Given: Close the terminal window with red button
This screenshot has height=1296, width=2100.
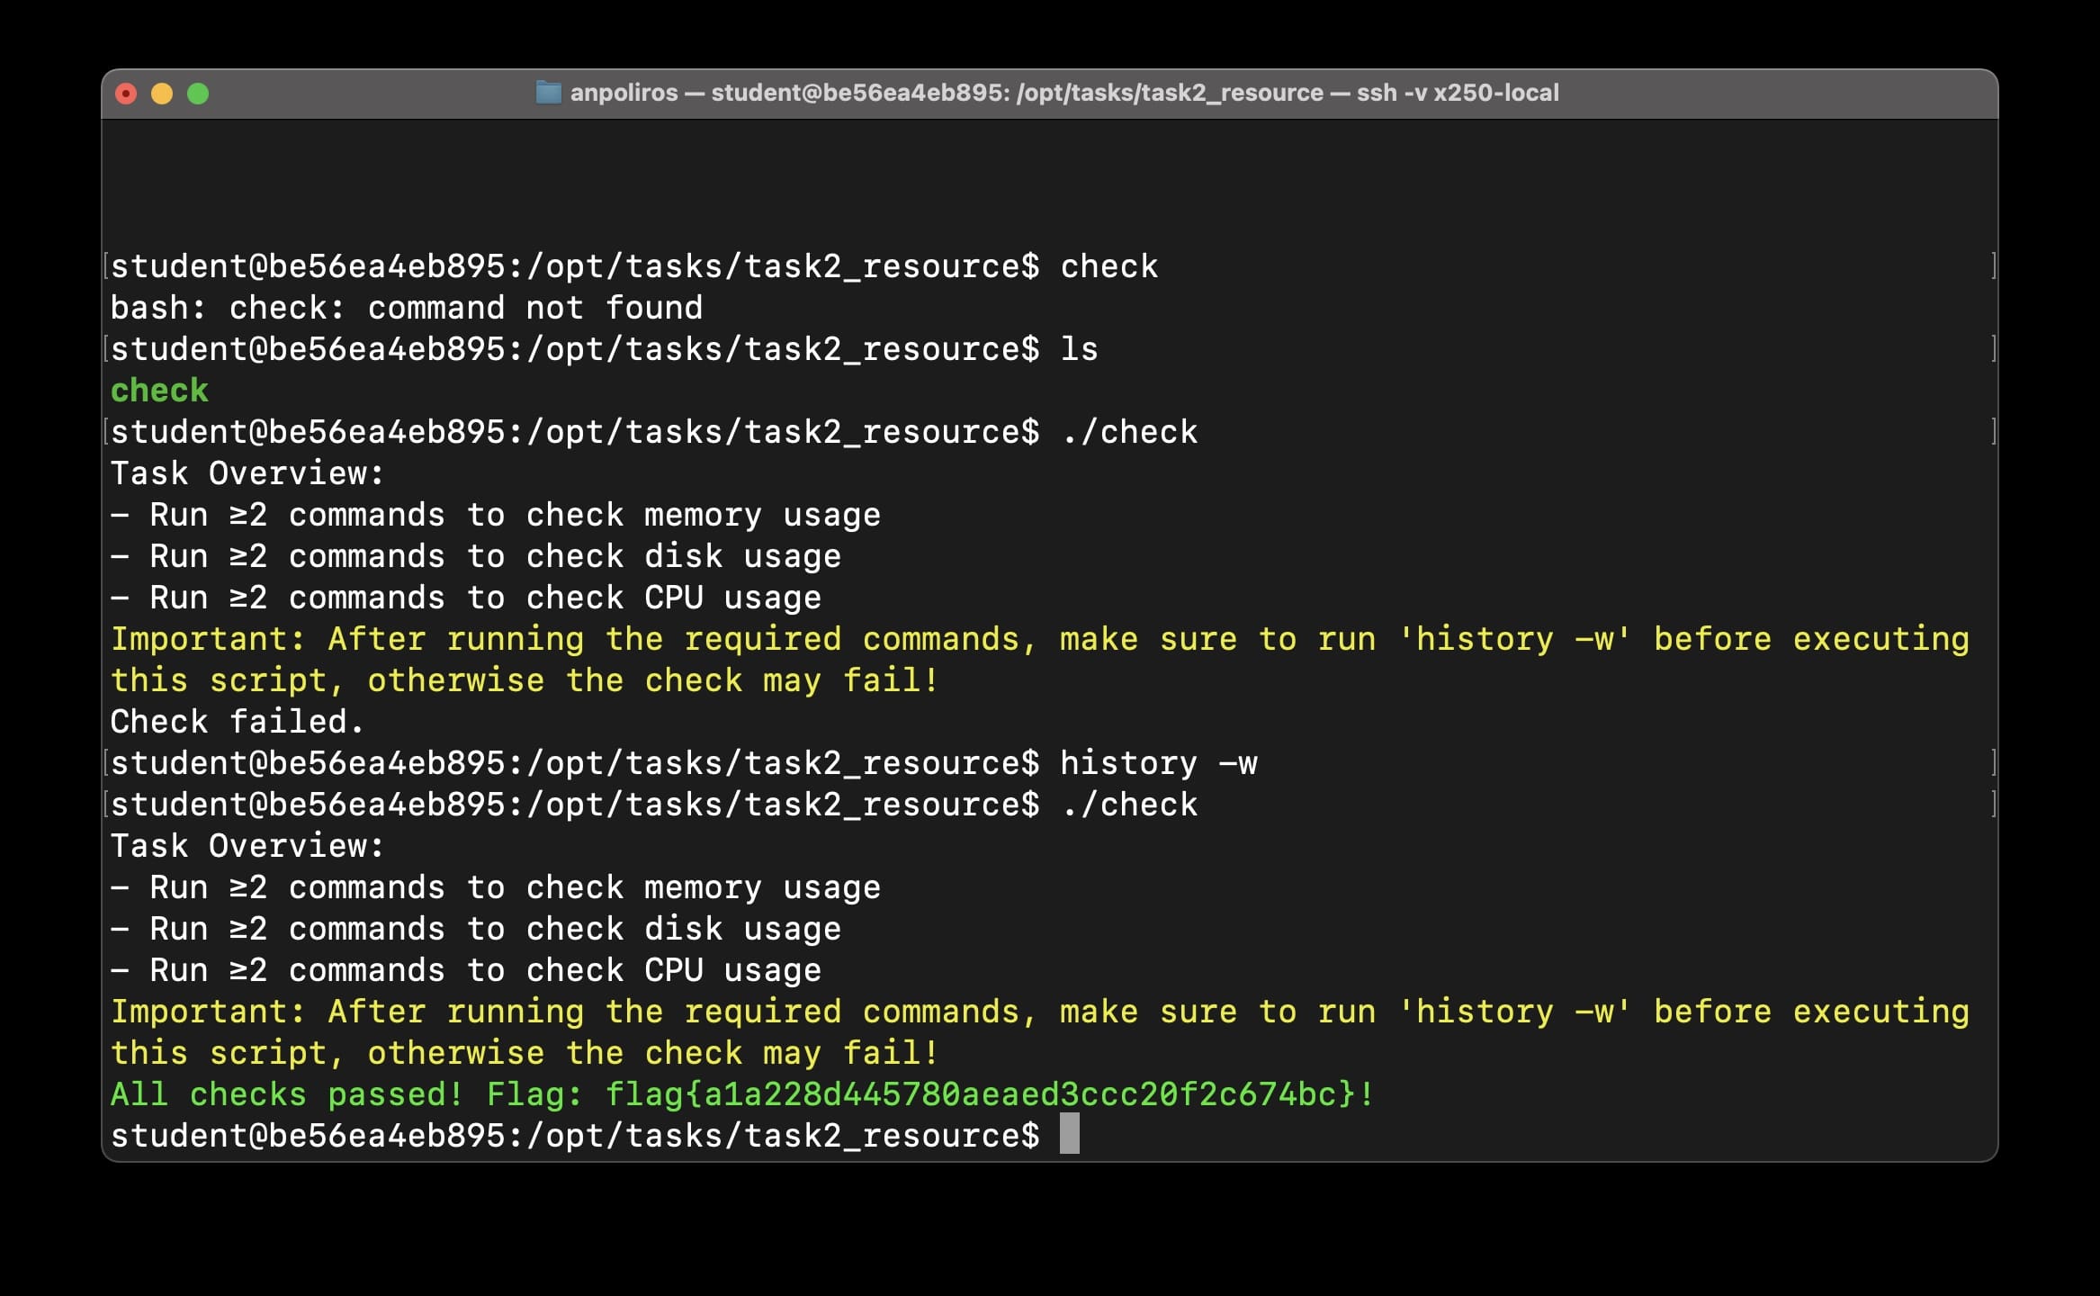Looking at the screenshot, I should click(126, 94).
